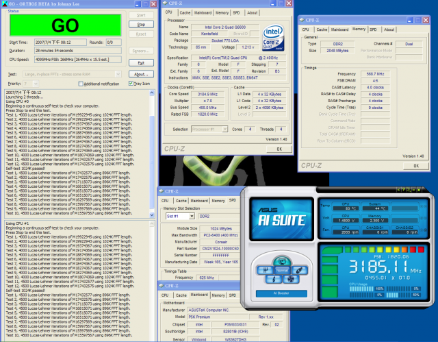Open the Slot #1 memory slot dropdown
The width and height of the screenshot is (438, 342).
coord(192,216)
